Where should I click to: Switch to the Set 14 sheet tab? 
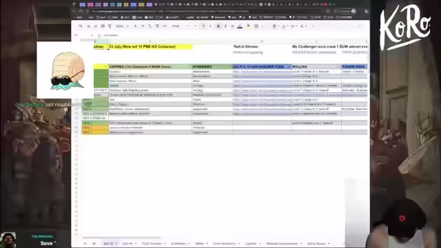[x=127, y=243]
